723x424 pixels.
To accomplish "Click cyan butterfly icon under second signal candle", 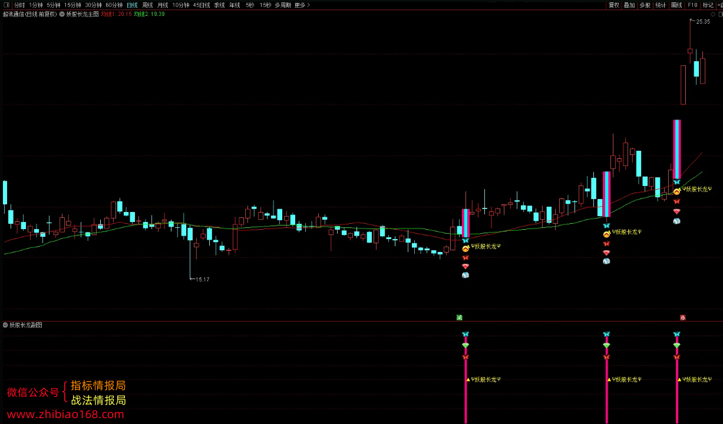I will [606, 226].
